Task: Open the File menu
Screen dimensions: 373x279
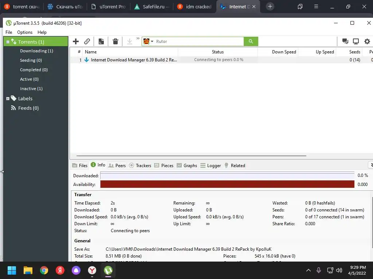Action: pyautogui.click(x=9, y=32)
